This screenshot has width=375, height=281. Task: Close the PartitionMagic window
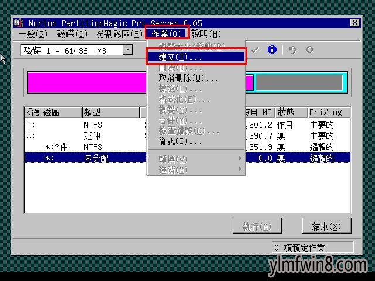(x=355, y=23)
